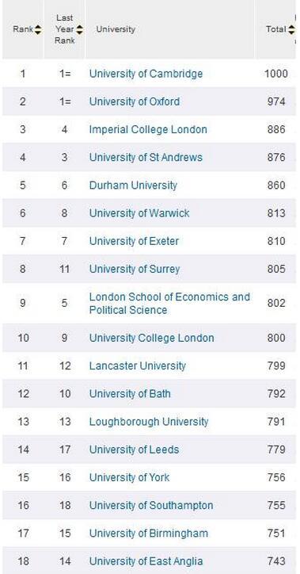Sort table by Rank column arrows
The height and width of the screenshot is (574, 300).
(x=38, y=29)
